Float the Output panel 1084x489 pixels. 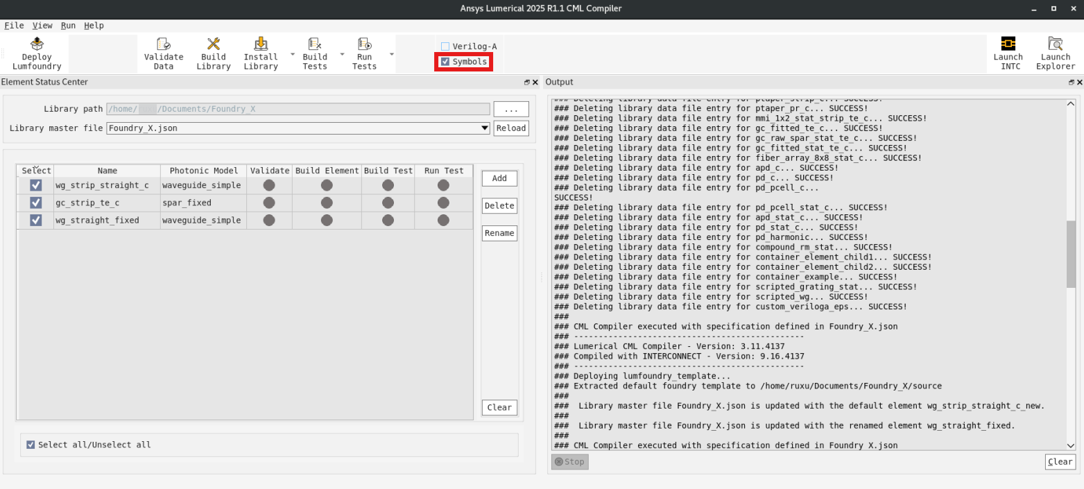coord(1072,83)
